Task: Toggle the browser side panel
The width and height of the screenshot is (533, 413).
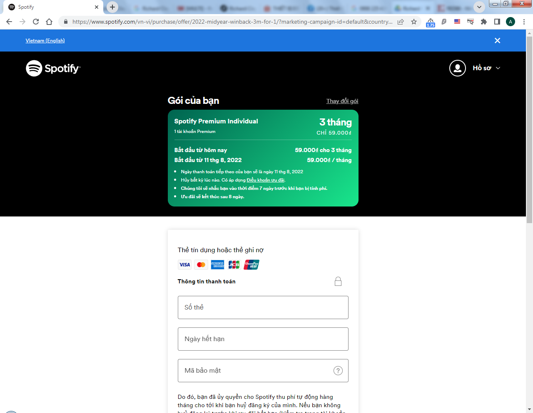Action: (x=497, y=22)
